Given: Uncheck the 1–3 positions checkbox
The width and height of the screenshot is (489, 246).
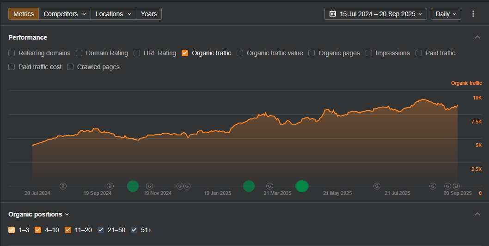Looking at the screenshot, I should coord(12,230).
